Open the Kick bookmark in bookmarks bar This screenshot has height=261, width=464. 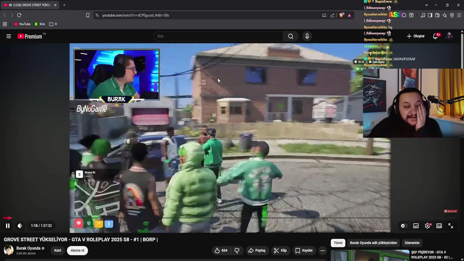pos(40,24)
